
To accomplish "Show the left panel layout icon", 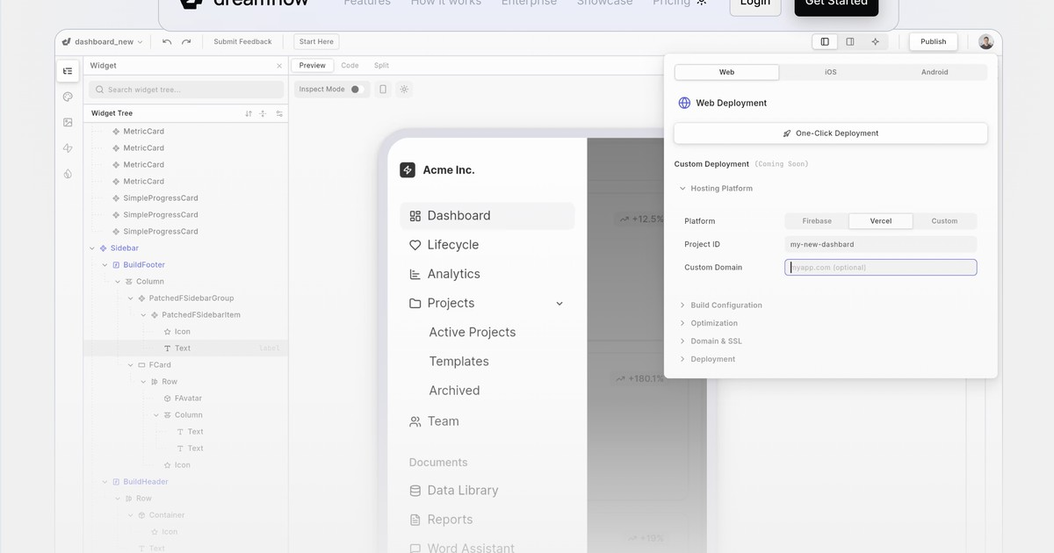I will [x=825, y=41].
